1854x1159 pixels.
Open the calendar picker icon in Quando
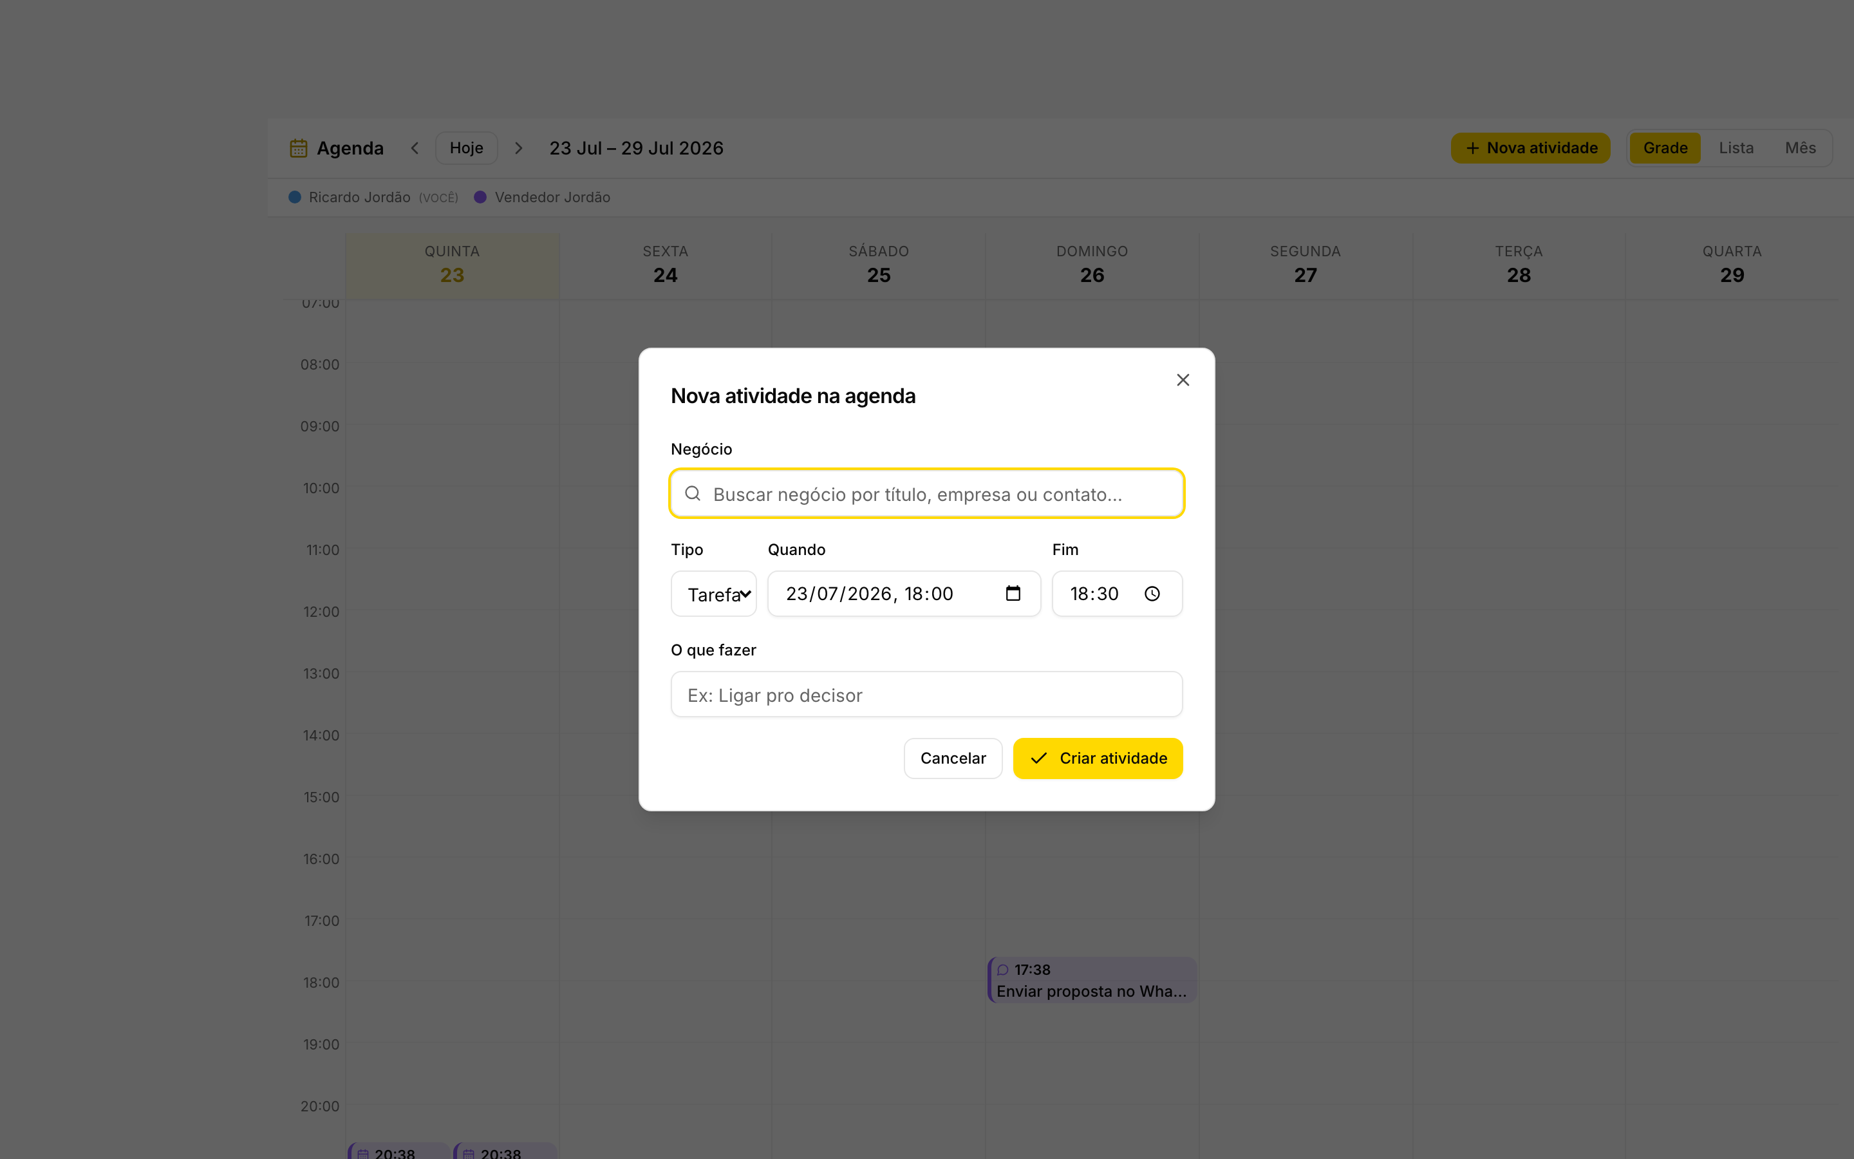click(x=1013, y=593)
